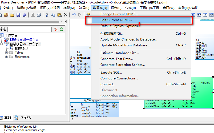This screenshot has width=214, height=133.
Task: Click the Open folder toolbar icon
Action: pos(12,15)
